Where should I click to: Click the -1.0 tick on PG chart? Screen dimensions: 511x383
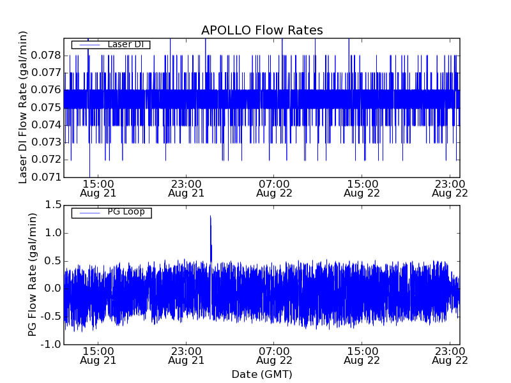click(x=51, y=345)
